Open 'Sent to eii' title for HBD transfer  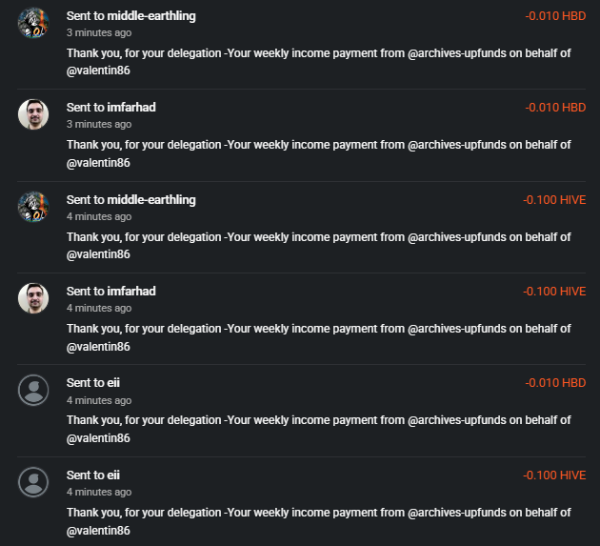[93, 382]
